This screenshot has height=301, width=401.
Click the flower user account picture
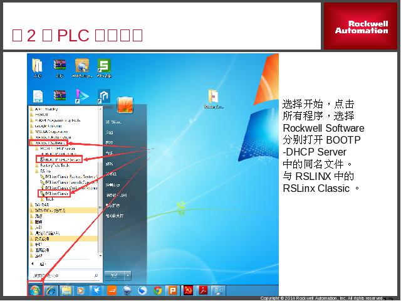point(125,105)
